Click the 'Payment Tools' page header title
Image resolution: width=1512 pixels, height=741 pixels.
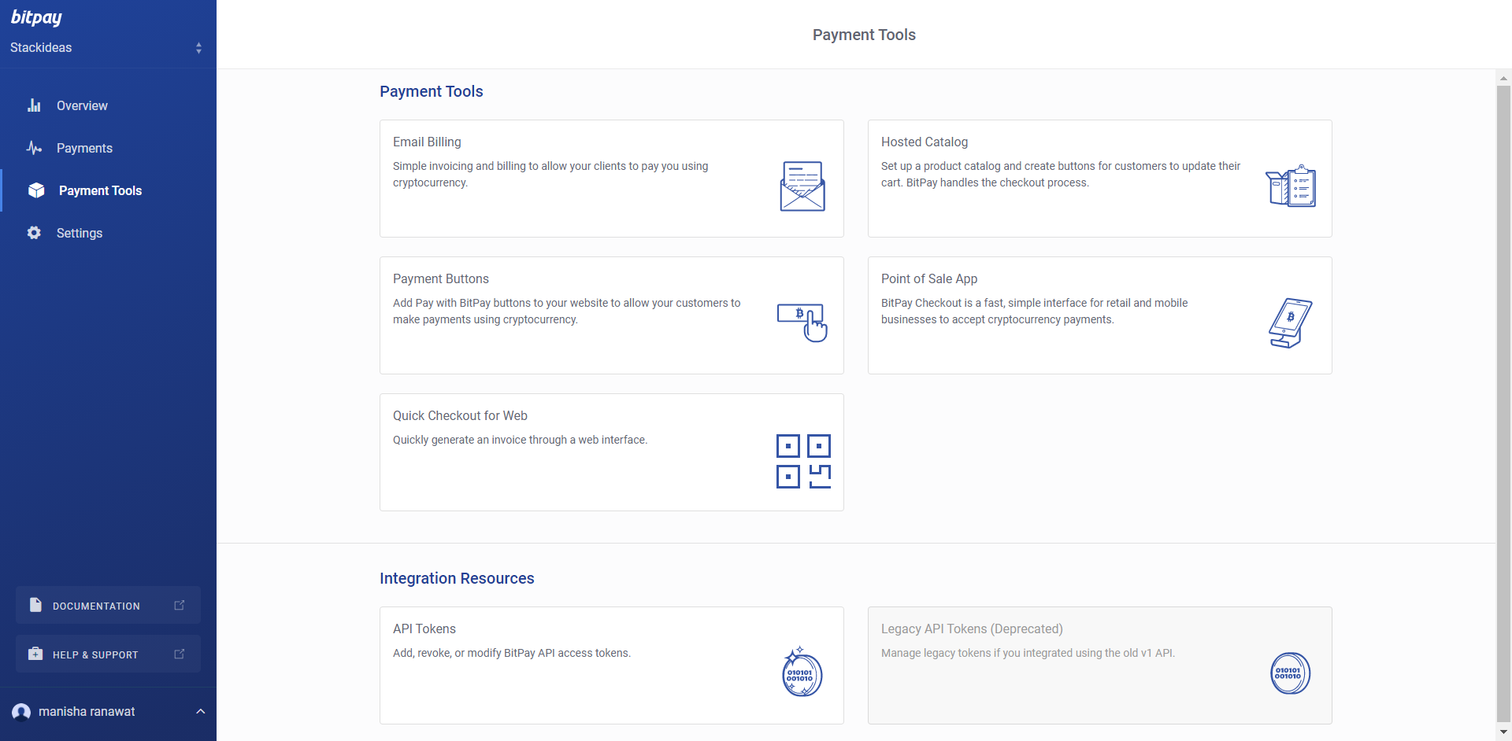(x=864, y=35)
